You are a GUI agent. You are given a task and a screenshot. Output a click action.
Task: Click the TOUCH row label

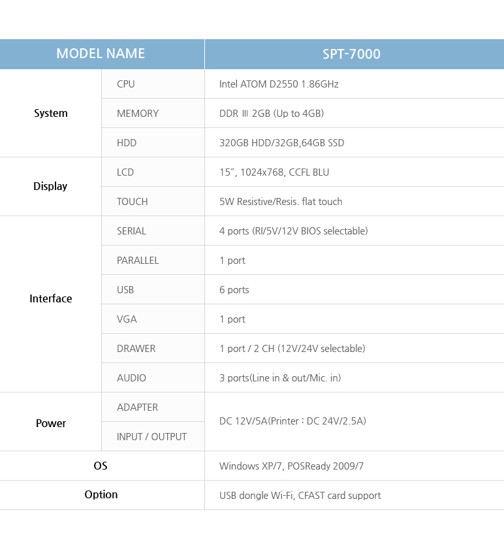(133, 202)
